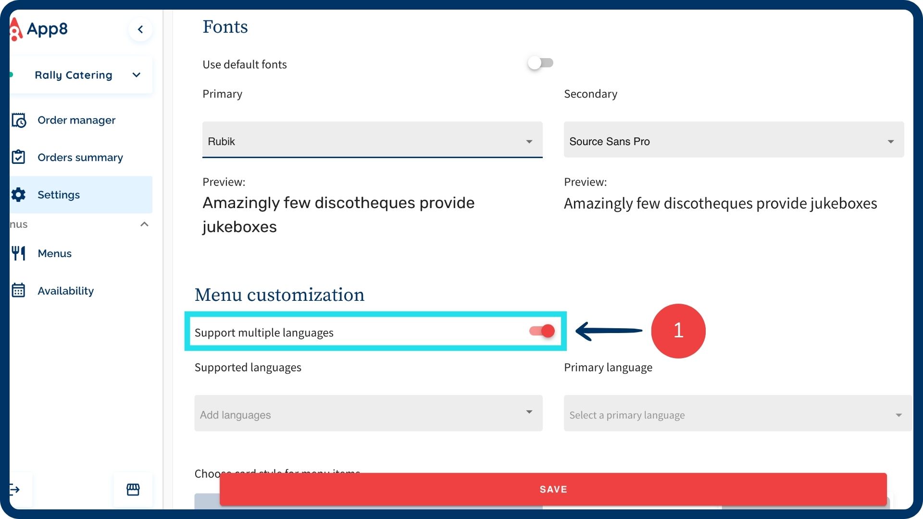The height and width of the screenshot is (519, 923).
Task: Turn off Support multiple languages switch
Action: tap(542, 331)
